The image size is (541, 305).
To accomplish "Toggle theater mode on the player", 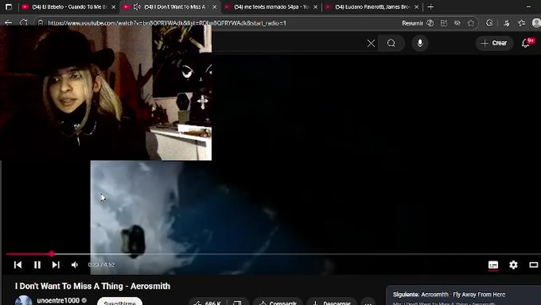I will [533, 265].
